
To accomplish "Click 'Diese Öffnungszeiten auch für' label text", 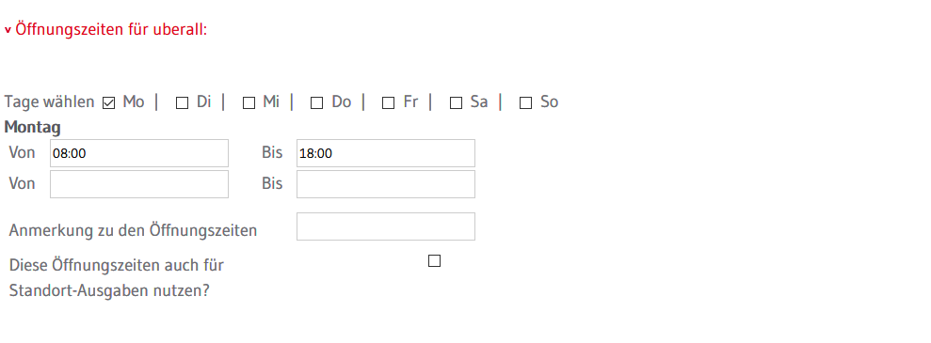I will 117,265.
